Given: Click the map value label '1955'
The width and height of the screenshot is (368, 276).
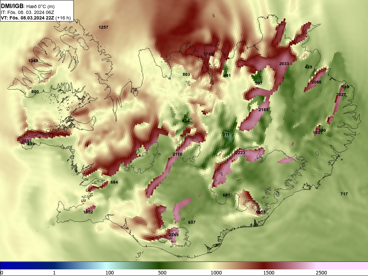Looking at the screenshot, I should pos(261,212).
